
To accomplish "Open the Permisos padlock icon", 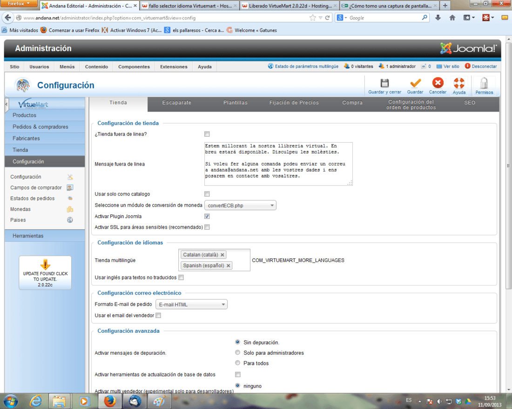I will click(x=484, y=83).
